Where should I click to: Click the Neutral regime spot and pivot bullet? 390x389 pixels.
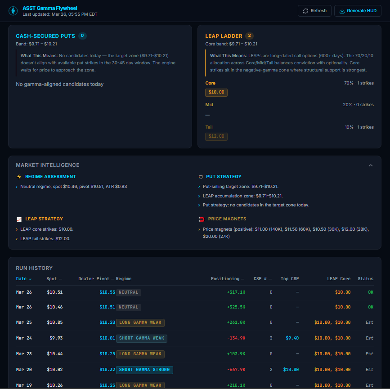pyautogui.click(x=74, y=187)
